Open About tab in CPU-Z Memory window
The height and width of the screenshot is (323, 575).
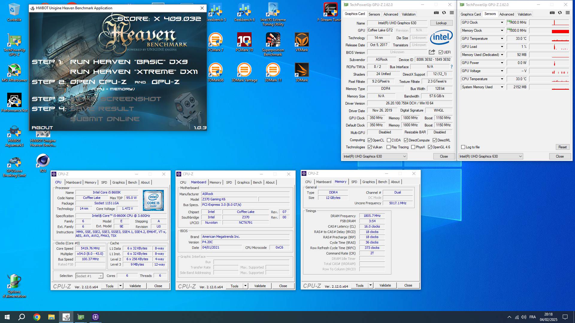click(395, 182)
